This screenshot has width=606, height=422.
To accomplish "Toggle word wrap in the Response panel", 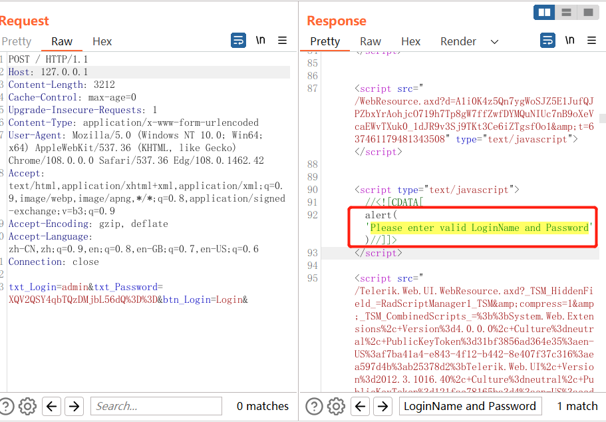I will (547, 40).
